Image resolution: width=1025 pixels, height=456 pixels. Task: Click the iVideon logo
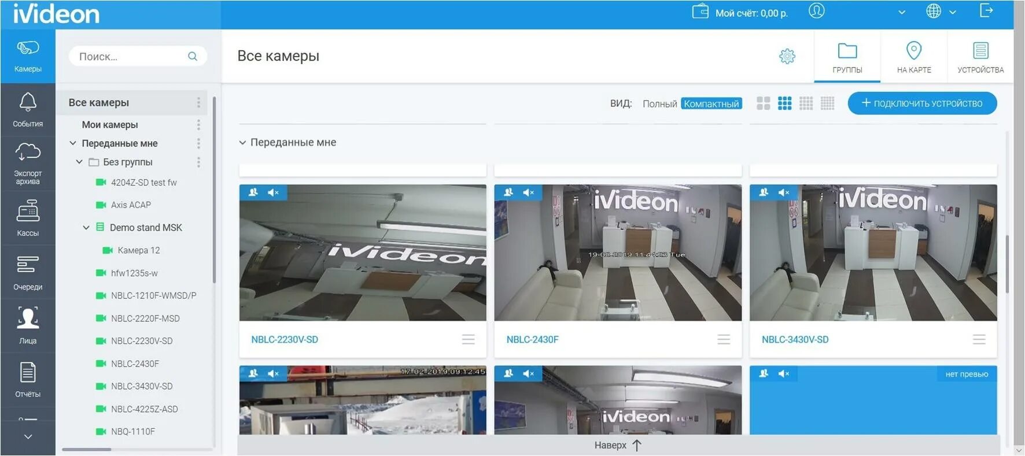pyautogui.click(x=56, y=14)
